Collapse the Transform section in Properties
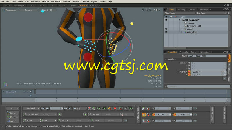The height and width of the screenshot is (130, 232). 166,60
